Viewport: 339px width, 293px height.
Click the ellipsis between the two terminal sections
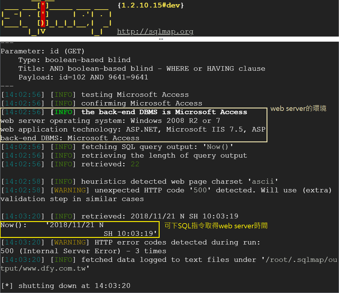point(161,39)
